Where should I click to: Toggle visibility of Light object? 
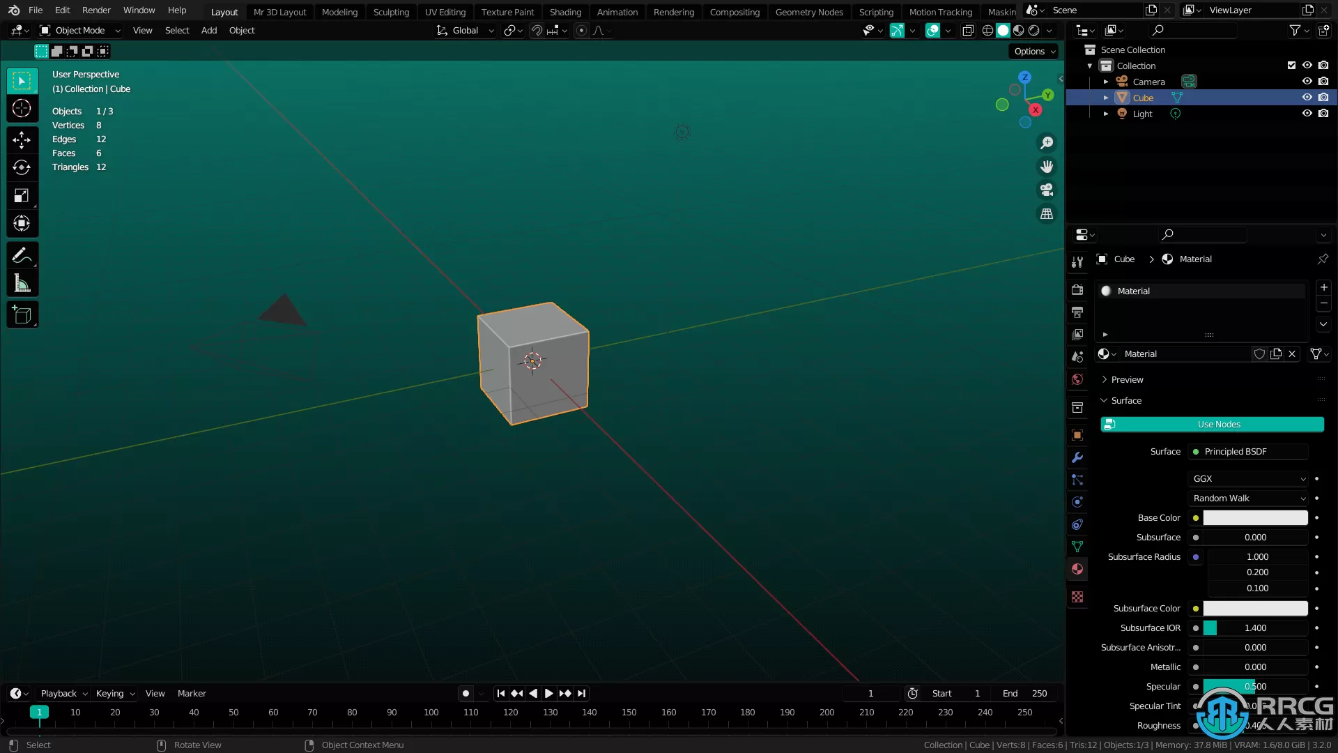[x=1307, y=113]
